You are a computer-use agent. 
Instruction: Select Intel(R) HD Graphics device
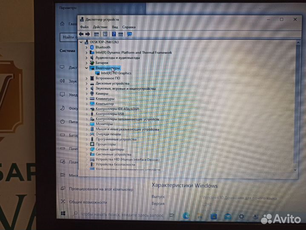pos(116,73)
